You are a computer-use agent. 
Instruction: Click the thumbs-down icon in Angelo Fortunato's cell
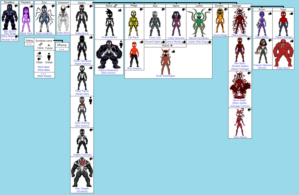[x=91, y=130]
